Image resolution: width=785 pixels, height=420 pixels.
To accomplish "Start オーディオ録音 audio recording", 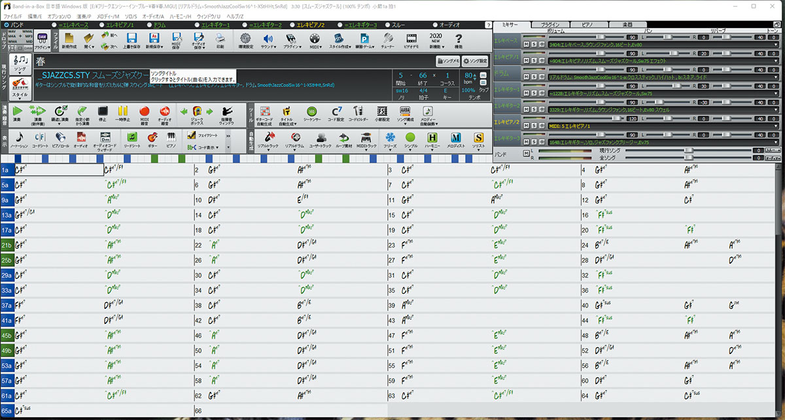I will coord(165,114).
